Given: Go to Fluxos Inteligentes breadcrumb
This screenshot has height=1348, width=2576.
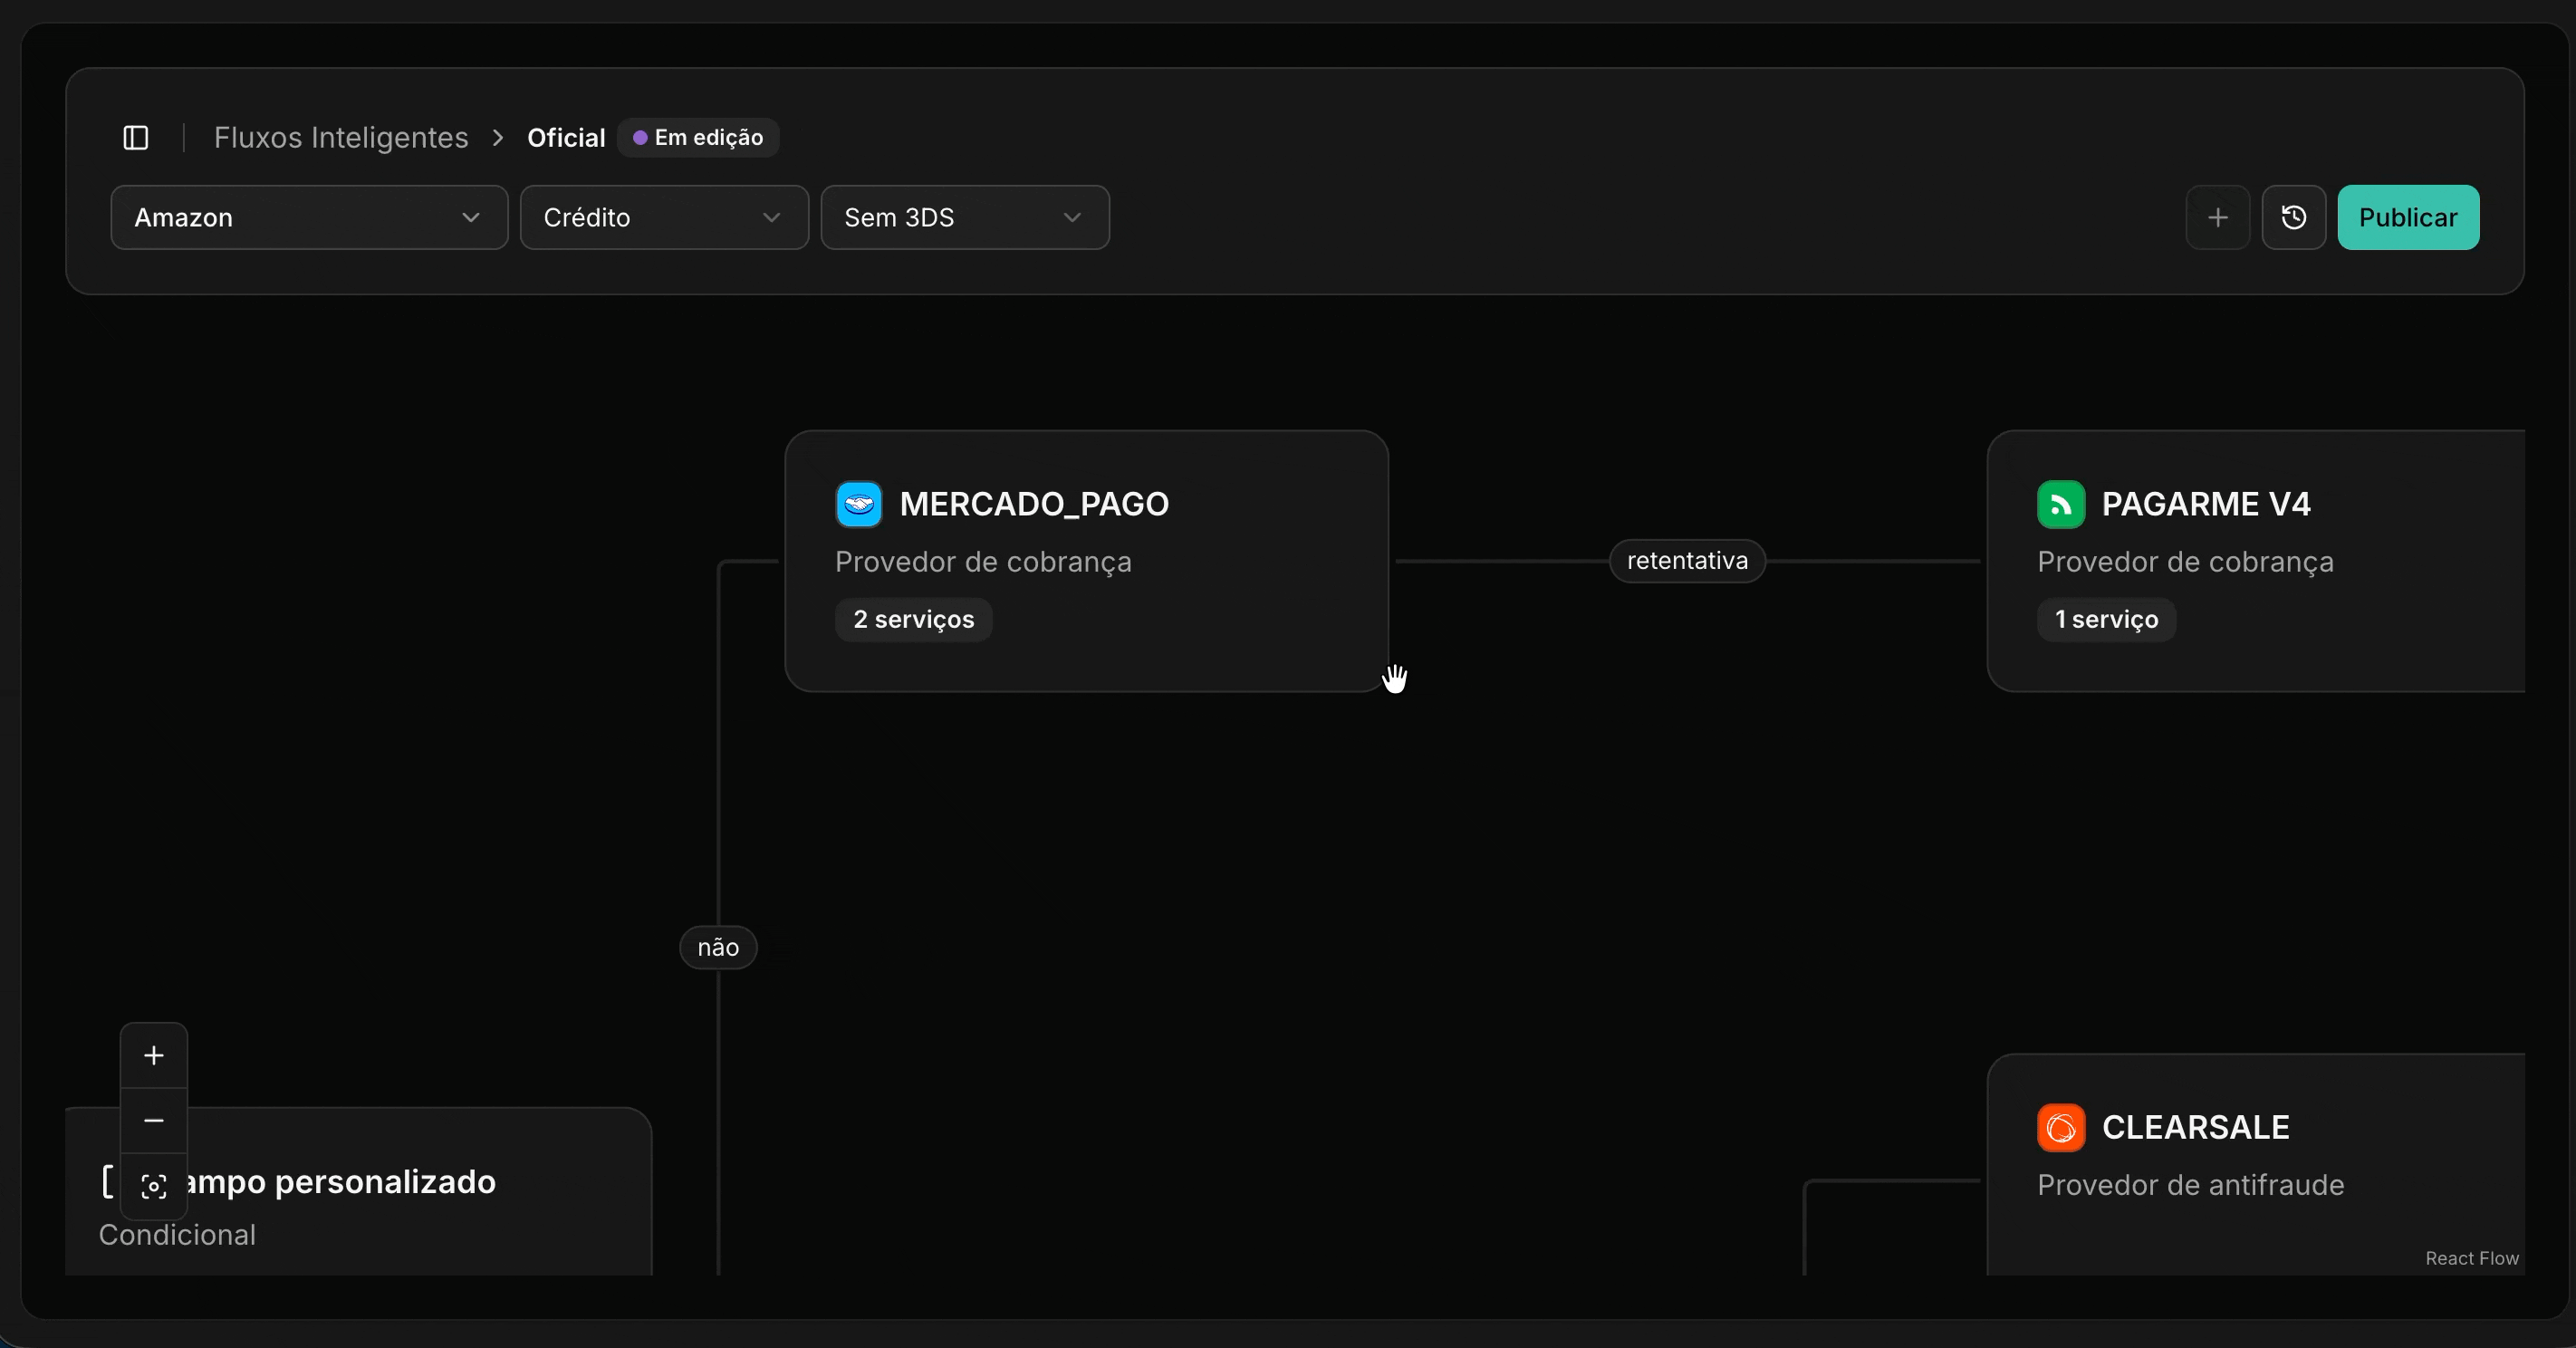Looking at the screenshot, I should click(x=341, y=137).
